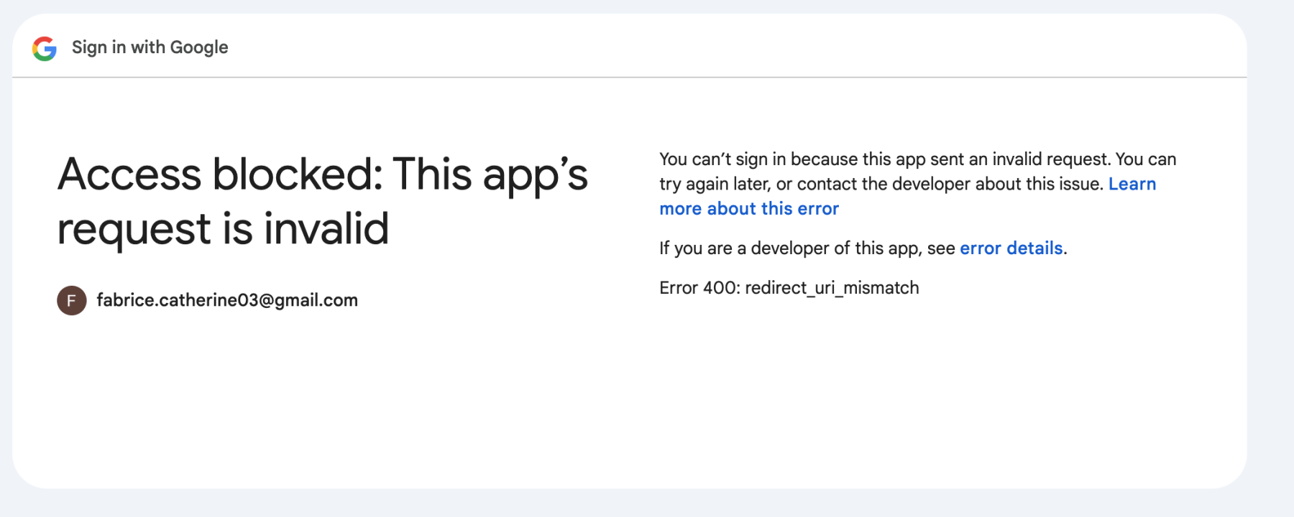Click the invalid request explanation paragraph
Viewport: 1294px width, 517px height.
click(x=918, y=184)
